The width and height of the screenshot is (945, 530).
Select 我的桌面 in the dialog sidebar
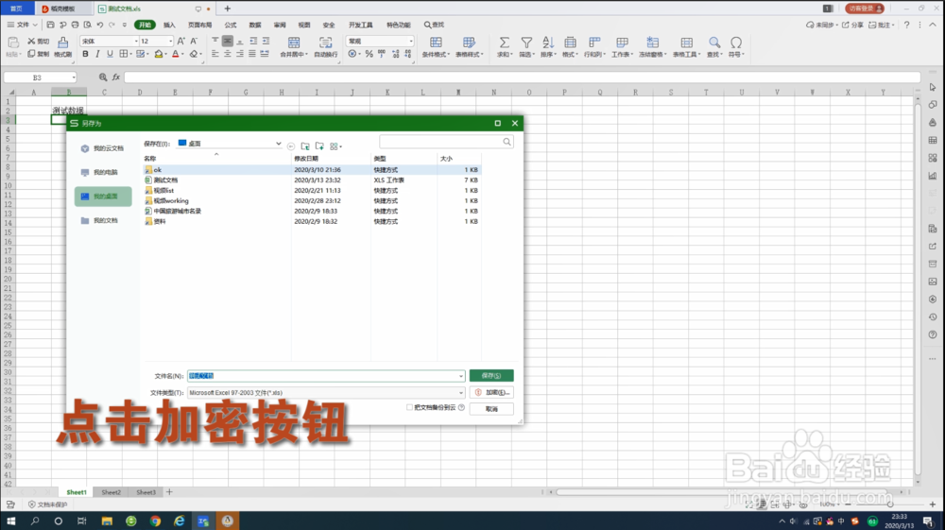pos(103,197)
